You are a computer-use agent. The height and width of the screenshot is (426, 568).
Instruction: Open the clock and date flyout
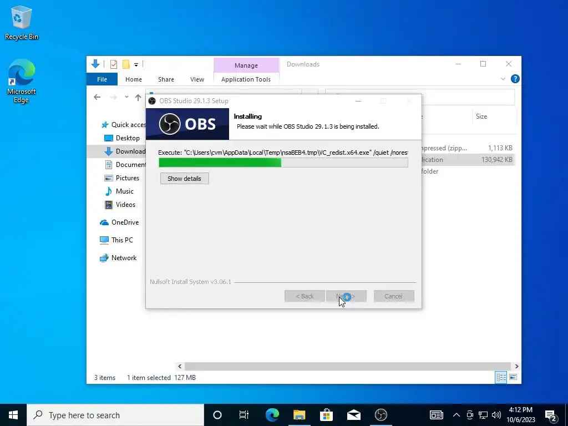click(521, 415)
